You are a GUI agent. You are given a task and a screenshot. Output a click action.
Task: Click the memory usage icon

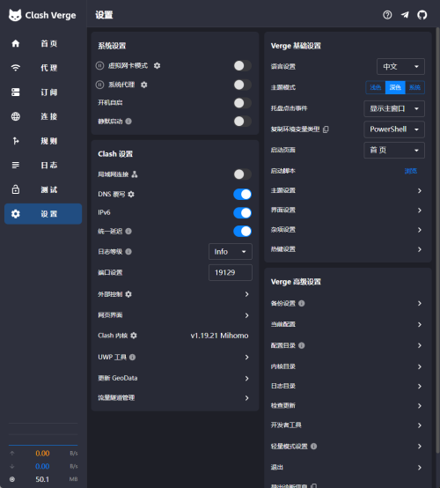[12, 479]
